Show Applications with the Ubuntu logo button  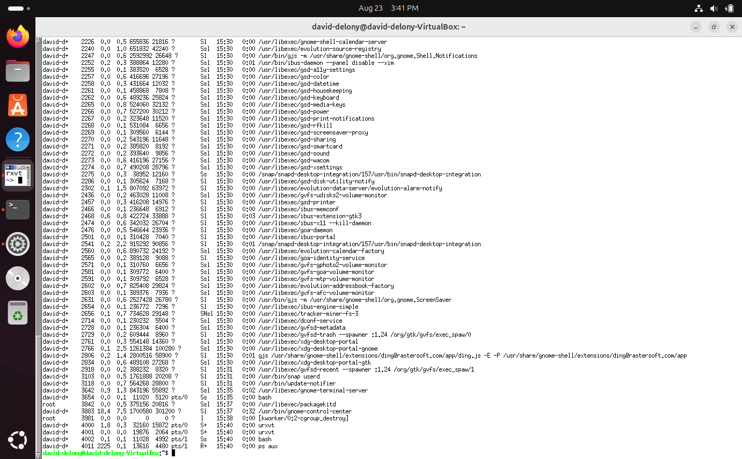18,440
